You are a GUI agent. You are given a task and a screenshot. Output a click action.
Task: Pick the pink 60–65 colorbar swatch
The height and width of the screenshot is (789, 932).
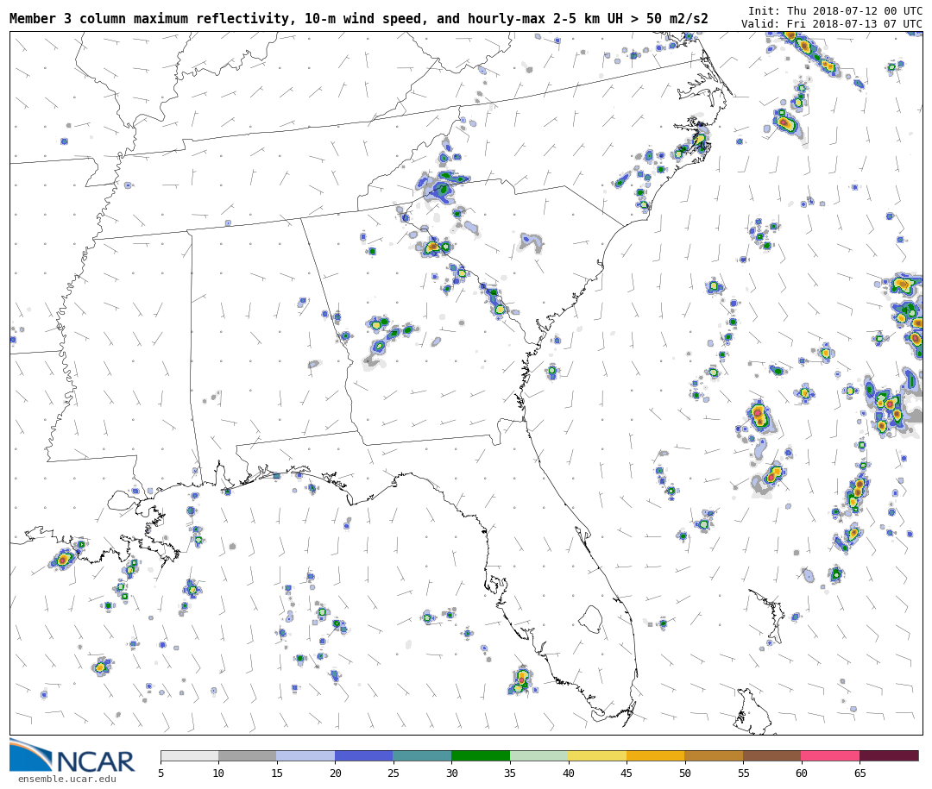[x=830, y=756]
